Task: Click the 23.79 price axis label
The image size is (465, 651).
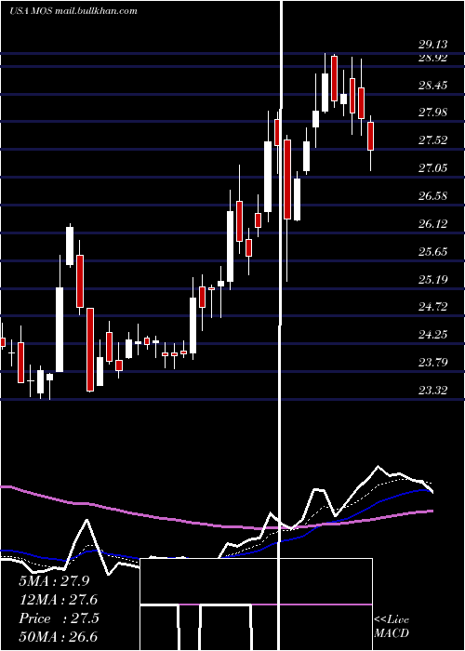Action: coord(433,363)
